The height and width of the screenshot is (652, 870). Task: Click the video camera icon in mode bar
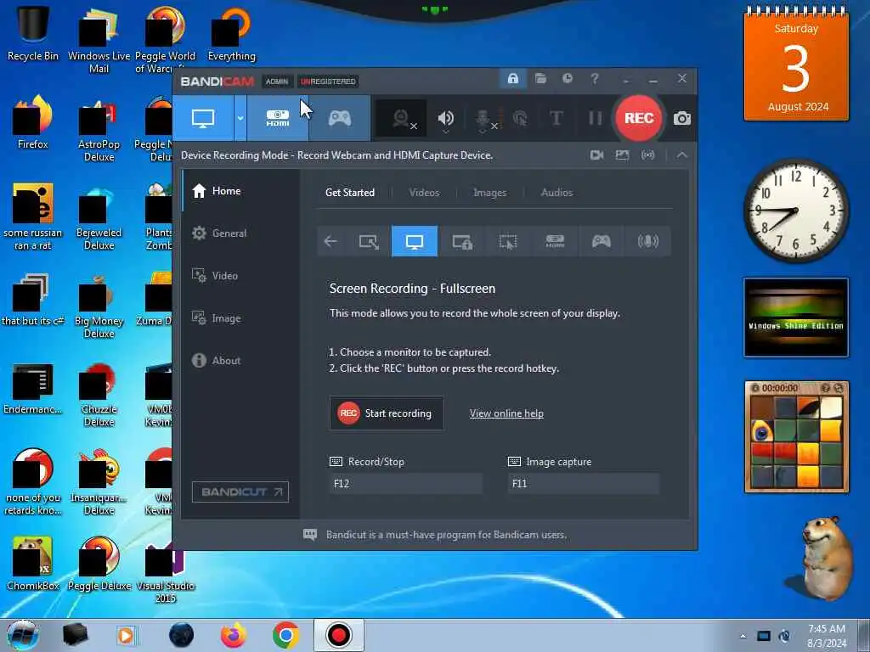click(597, 155)
